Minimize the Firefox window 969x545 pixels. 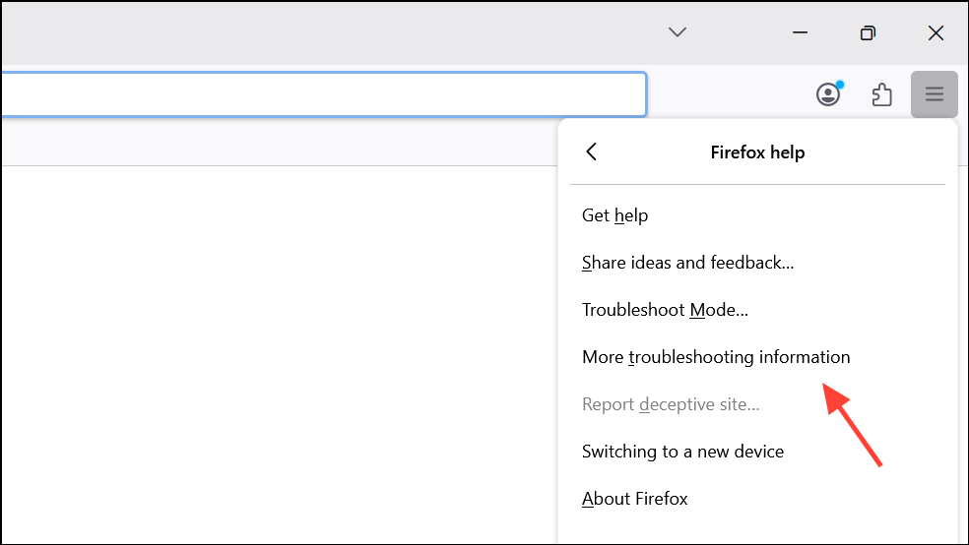802,32
